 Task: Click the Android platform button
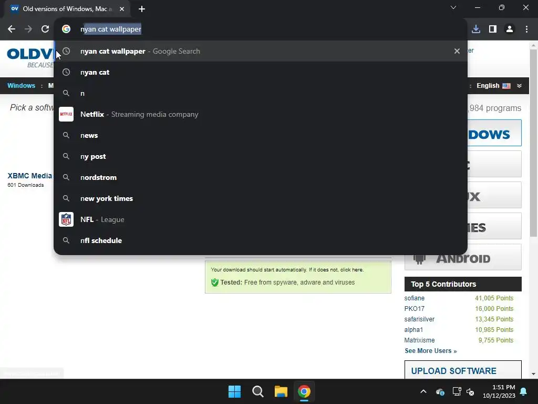[463, 257]
